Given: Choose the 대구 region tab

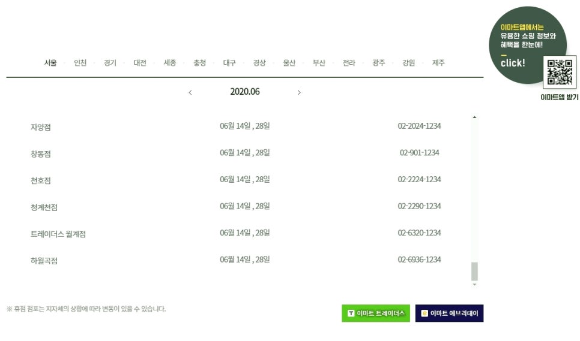Looking at the screenshot, I should coord(229,63).
